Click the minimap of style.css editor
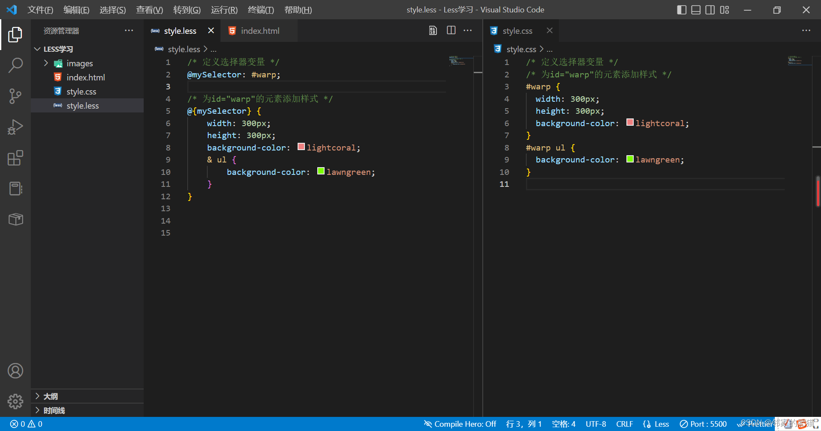The height and width of the screenshot is (431, 821). tap(800, 61)
